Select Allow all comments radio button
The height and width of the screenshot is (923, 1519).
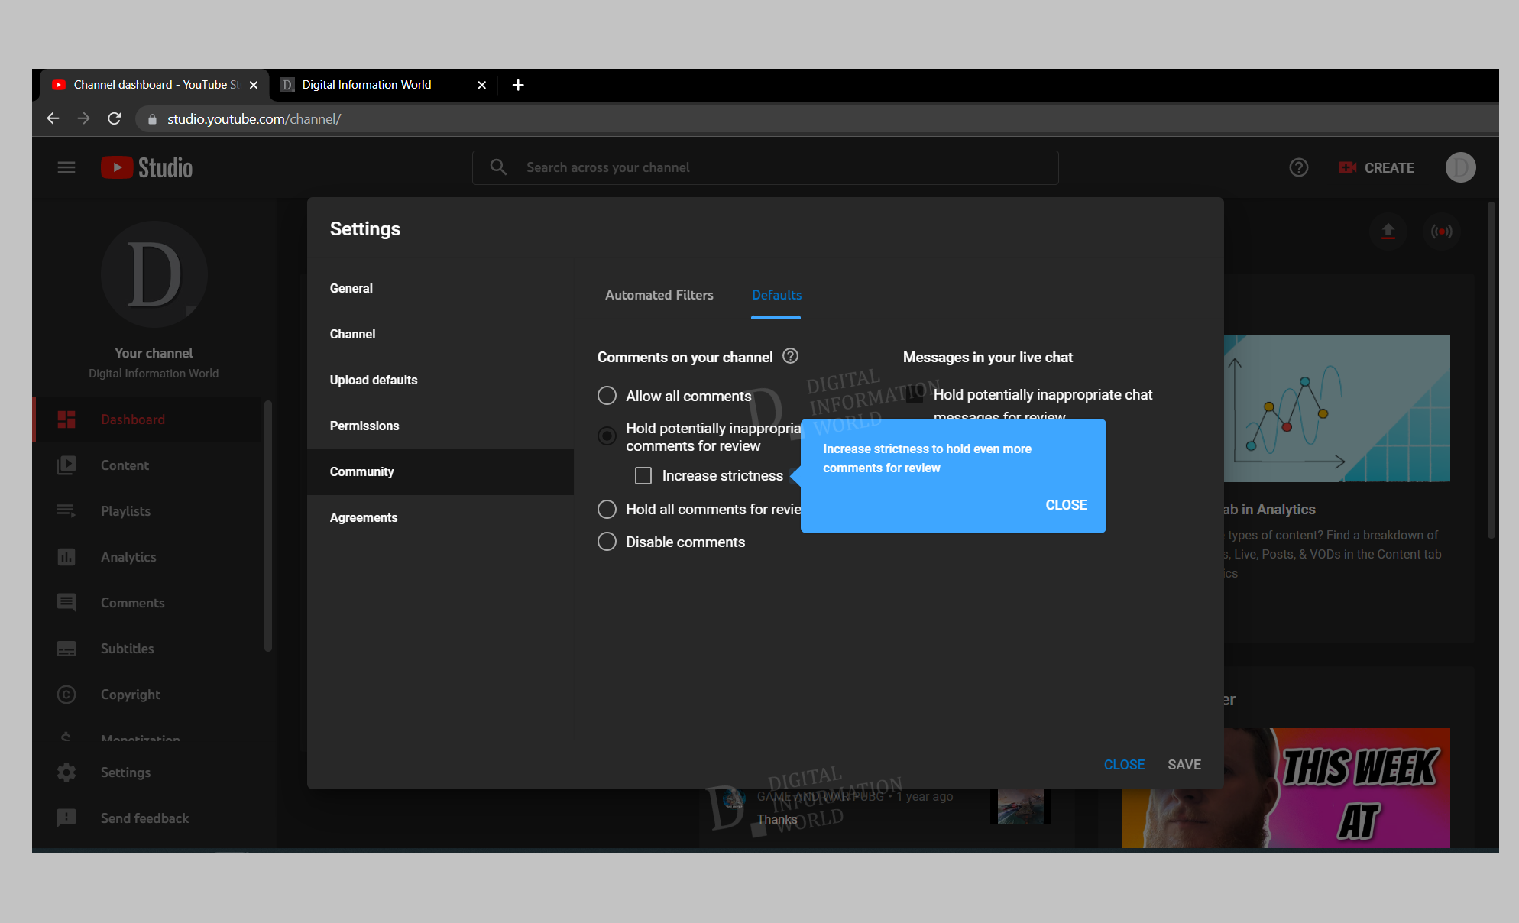607,396
